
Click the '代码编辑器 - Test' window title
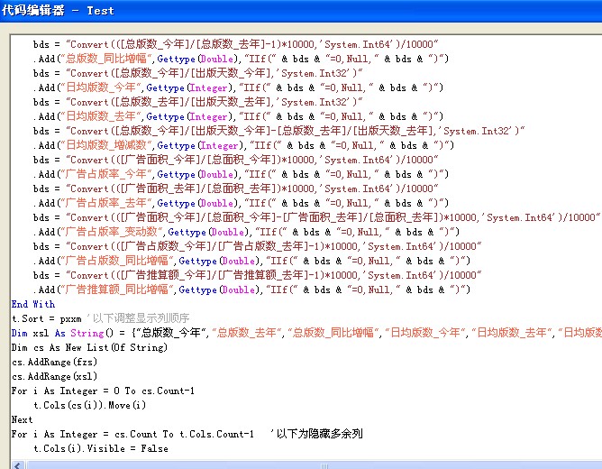click(58, 10)
